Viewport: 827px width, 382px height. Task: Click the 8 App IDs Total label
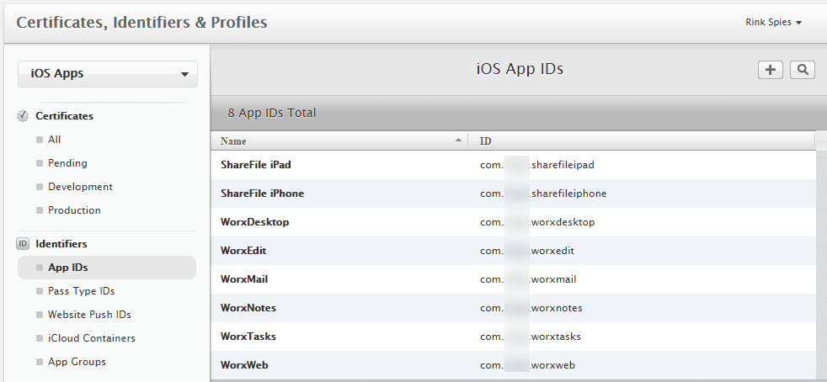(x=272, y=113)
